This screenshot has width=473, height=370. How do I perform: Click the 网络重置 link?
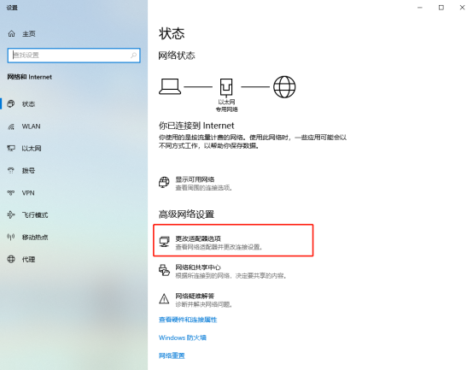[x=172, y=355]
